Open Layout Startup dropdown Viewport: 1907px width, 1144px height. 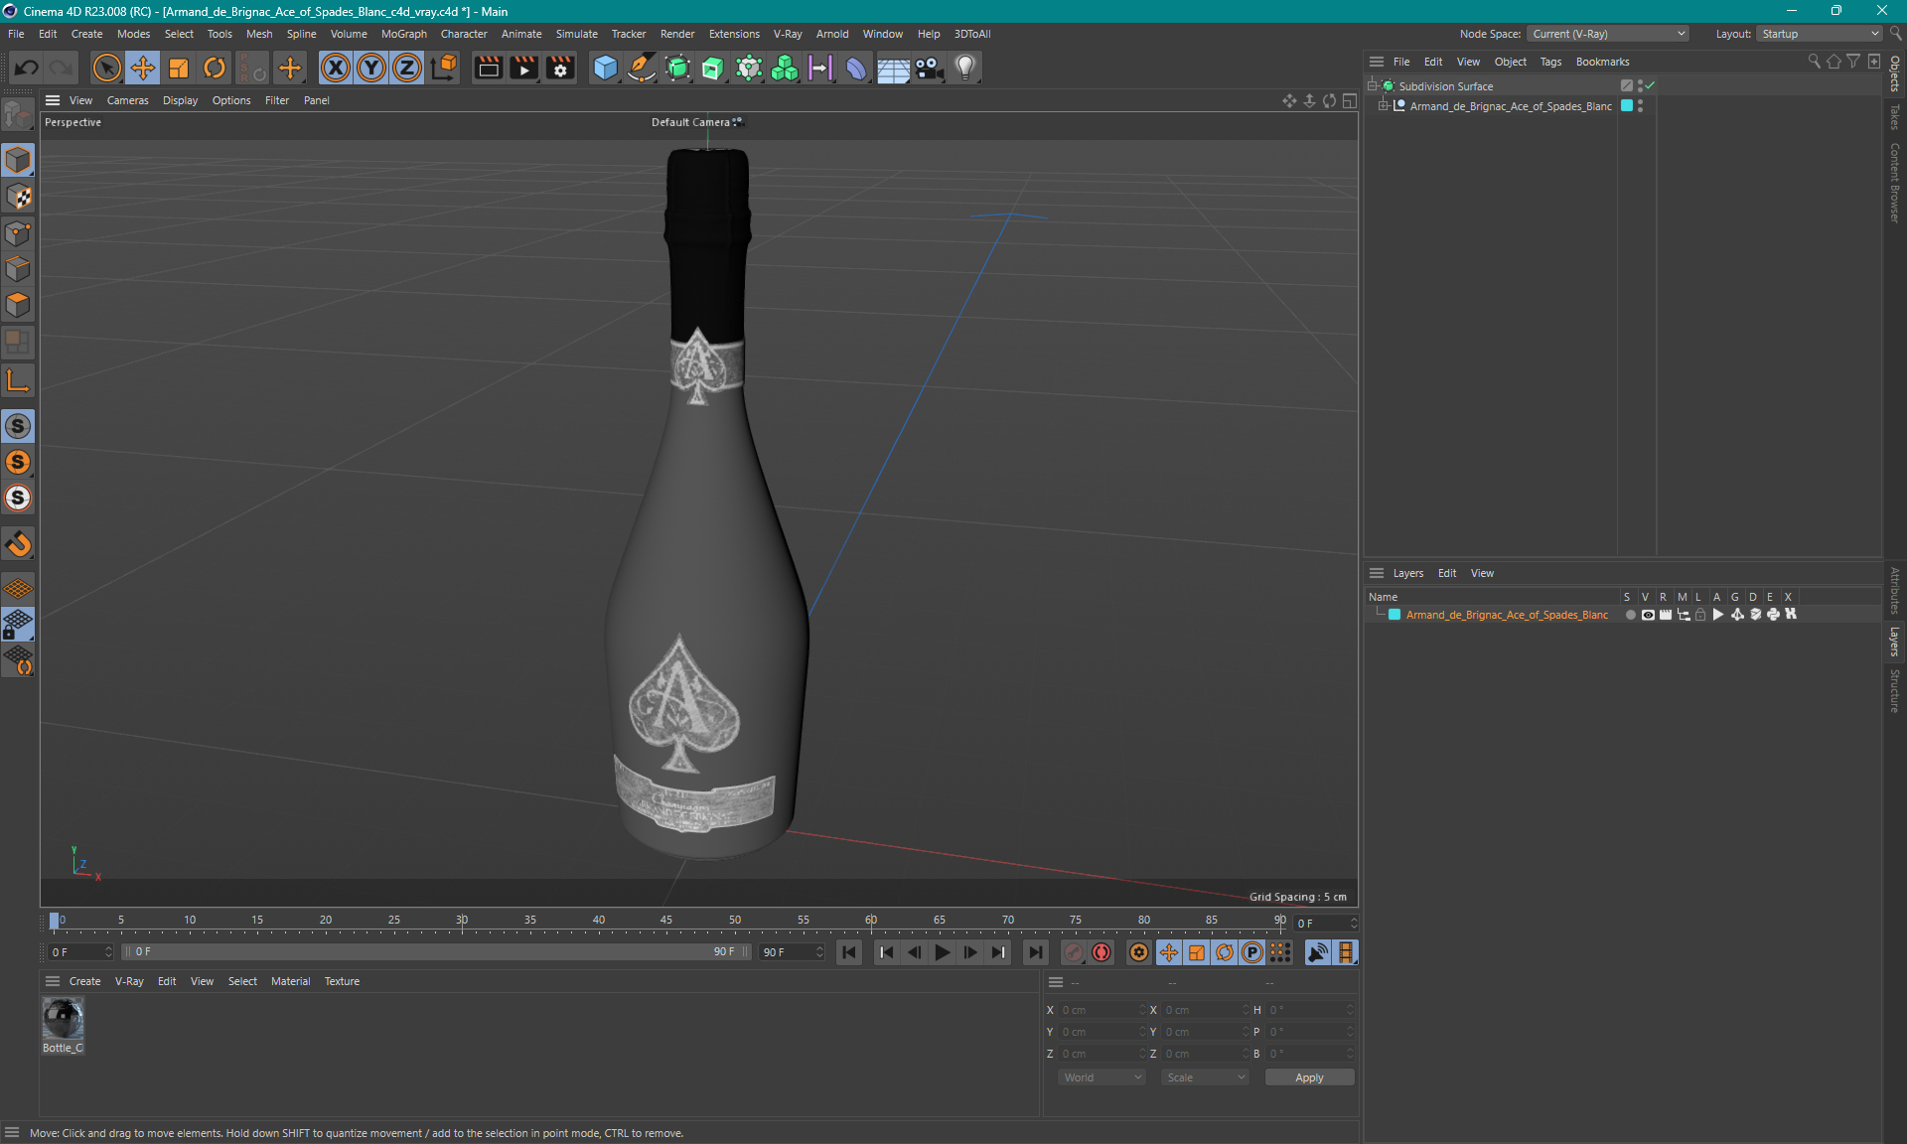[x=1821, y=34]
